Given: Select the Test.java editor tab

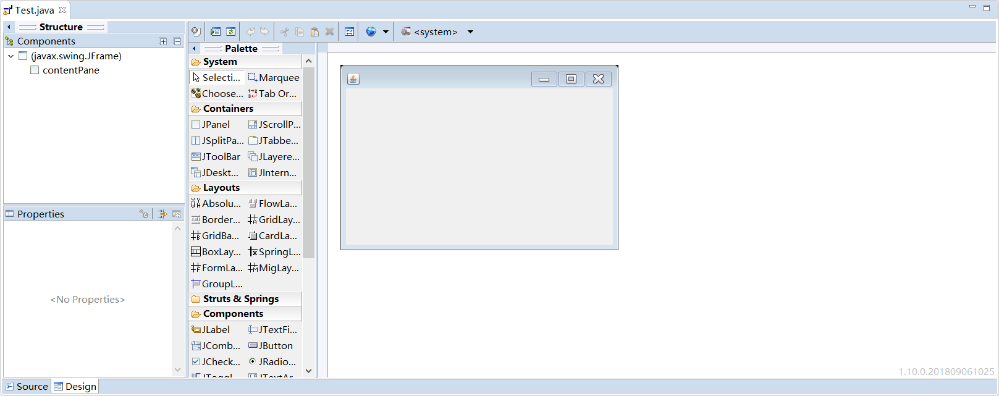Looking at the screenshot, I should 35,10.
